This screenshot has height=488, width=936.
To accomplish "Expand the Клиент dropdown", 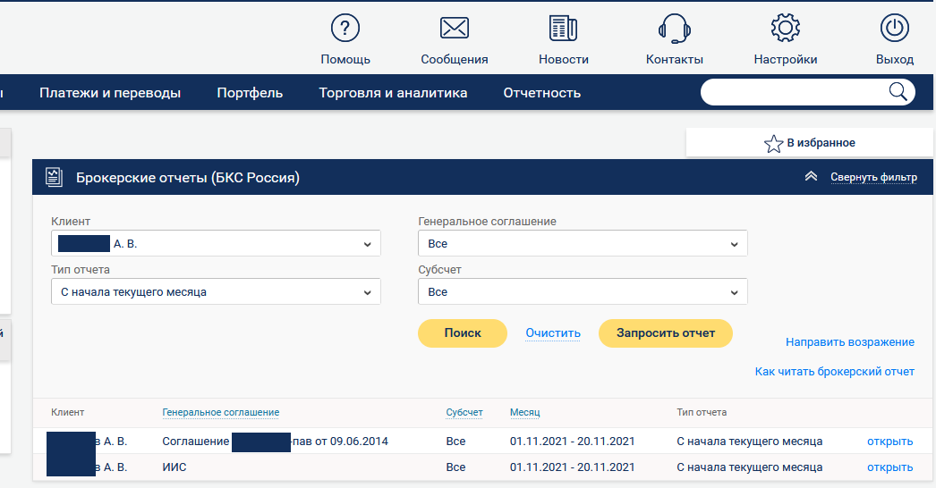I will pos(216,243).
